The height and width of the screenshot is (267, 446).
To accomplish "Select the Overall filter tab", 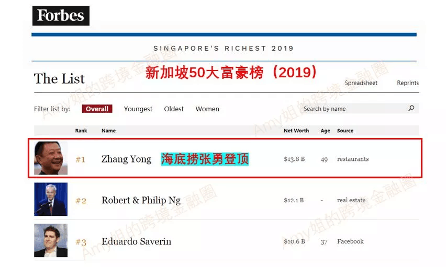I will point(97,109).
